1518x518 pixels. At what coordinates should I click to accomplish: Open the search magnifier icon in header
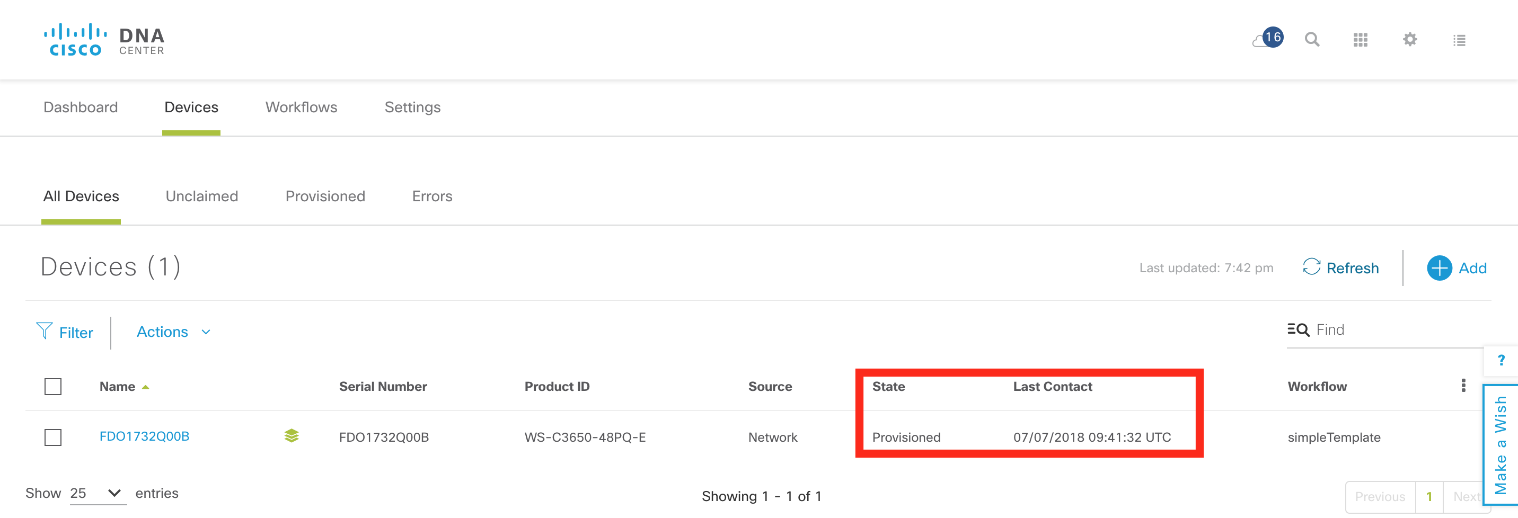[x=1312, y=39]
